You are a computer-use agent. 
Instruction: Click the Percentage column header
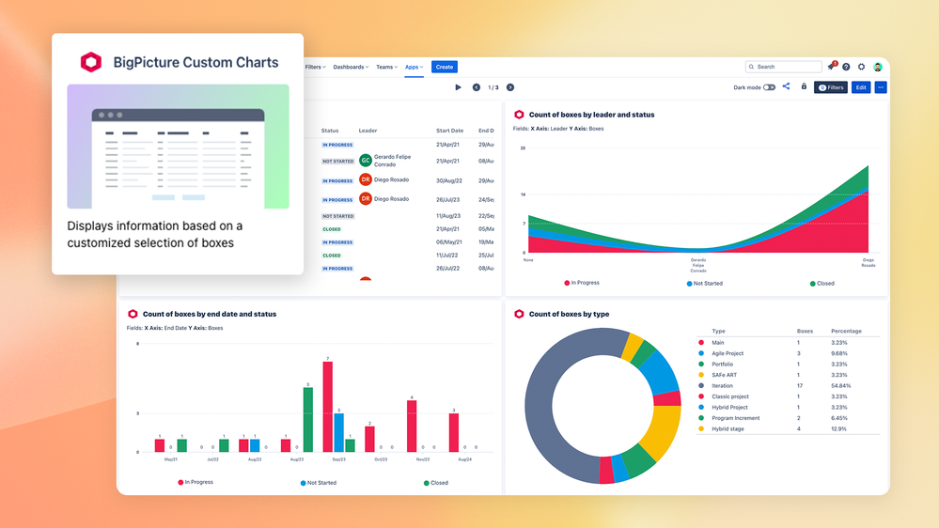coord(846,331)
